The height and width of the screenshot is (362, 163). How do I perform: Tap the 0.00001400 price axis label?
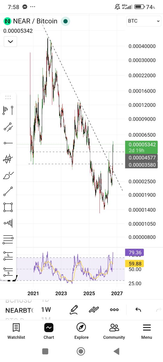tap(142, 210)
